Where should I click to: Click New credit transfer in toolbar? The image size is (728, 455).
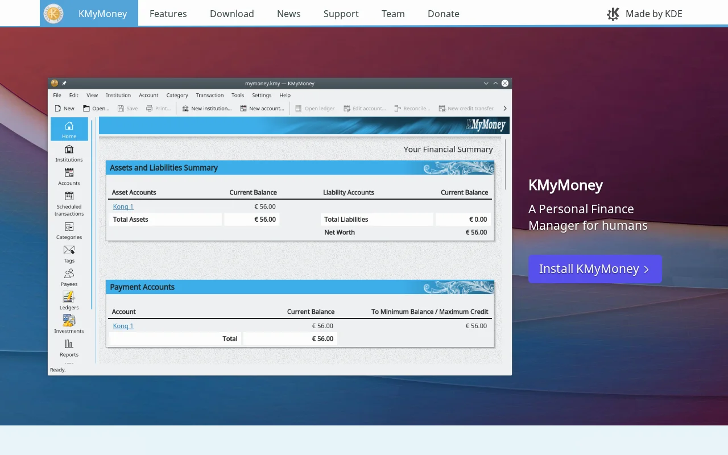pyautogui.click(x=466, y=108)
